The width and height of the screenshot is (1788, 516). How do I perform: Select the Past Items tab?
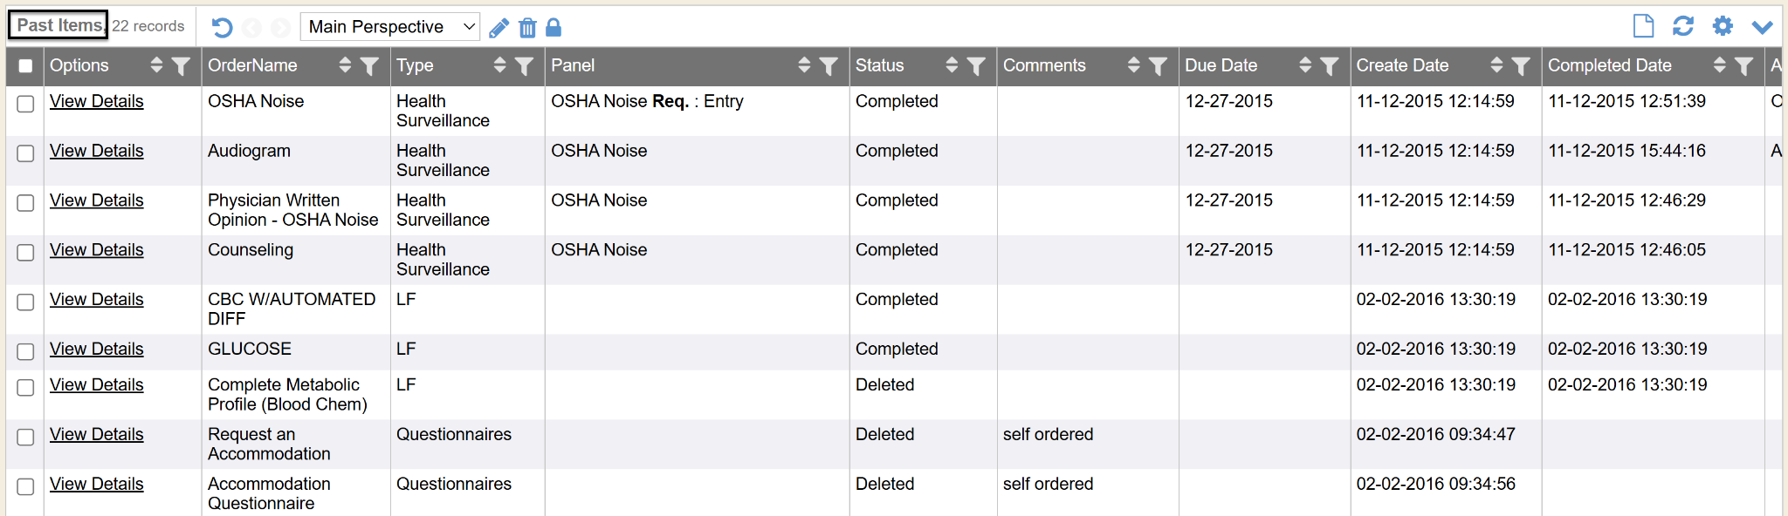pyautogui.click(x=58, y=25)
